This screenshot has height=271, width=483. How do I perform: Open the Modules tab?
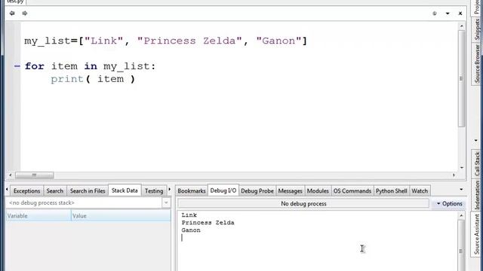pos(318,190)
